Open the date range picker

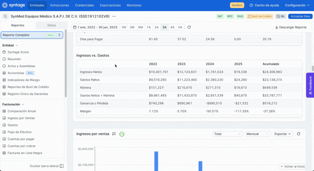[x=95, y=27]
